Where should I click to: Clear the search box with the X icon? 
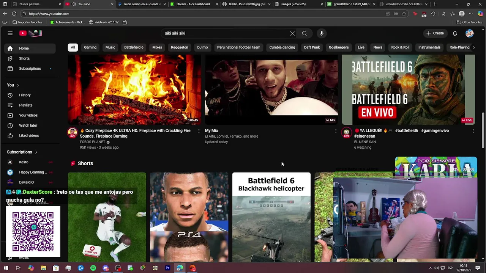292,33
